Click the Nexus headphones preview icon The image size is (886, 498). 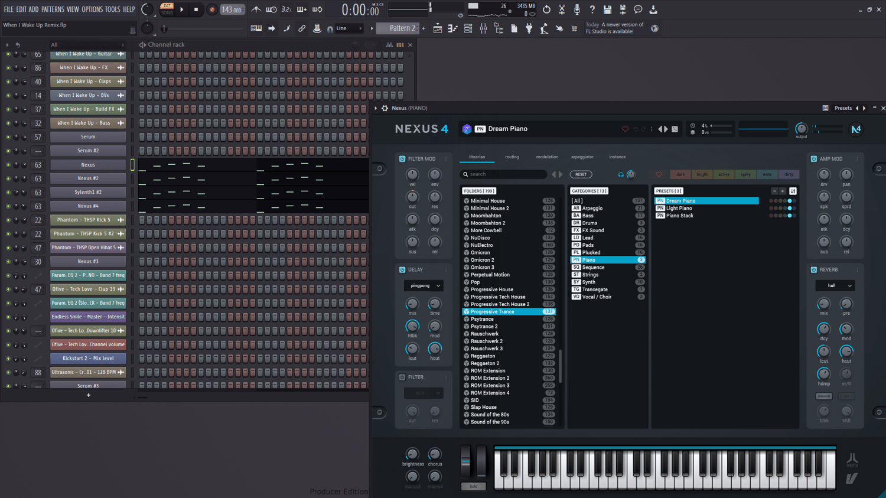pos(621,174)
